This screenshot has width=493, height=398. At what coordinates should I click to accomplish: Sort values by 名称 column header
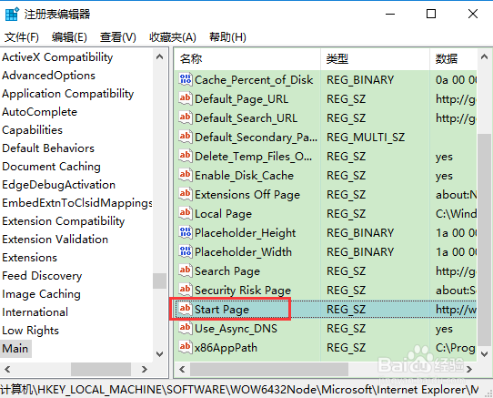tap(247, 59)
